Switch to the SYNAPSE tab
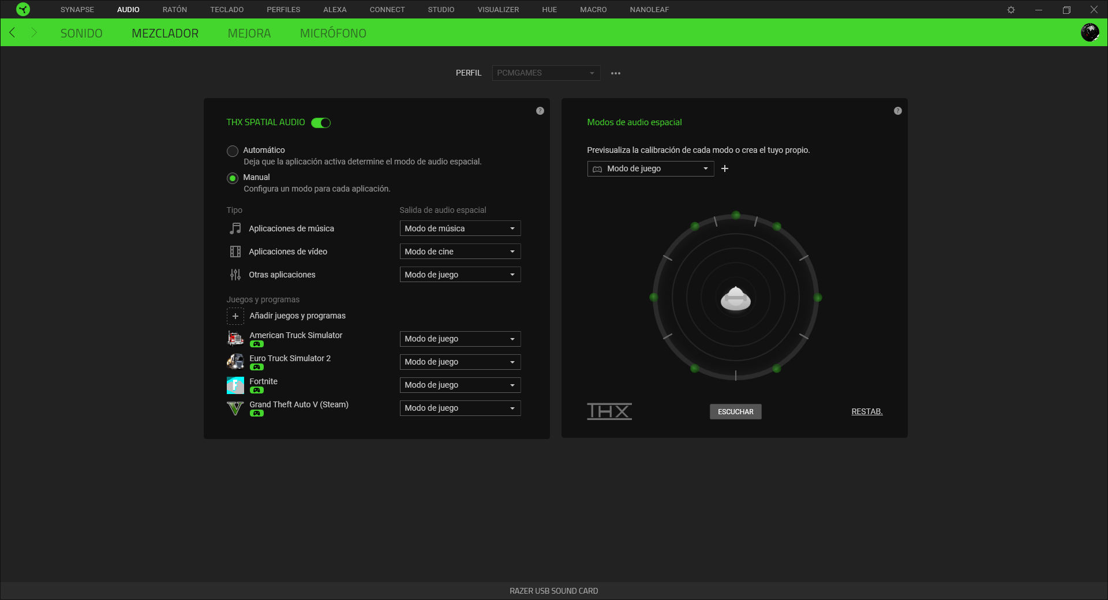1108x600 pixels. (77, 10)
